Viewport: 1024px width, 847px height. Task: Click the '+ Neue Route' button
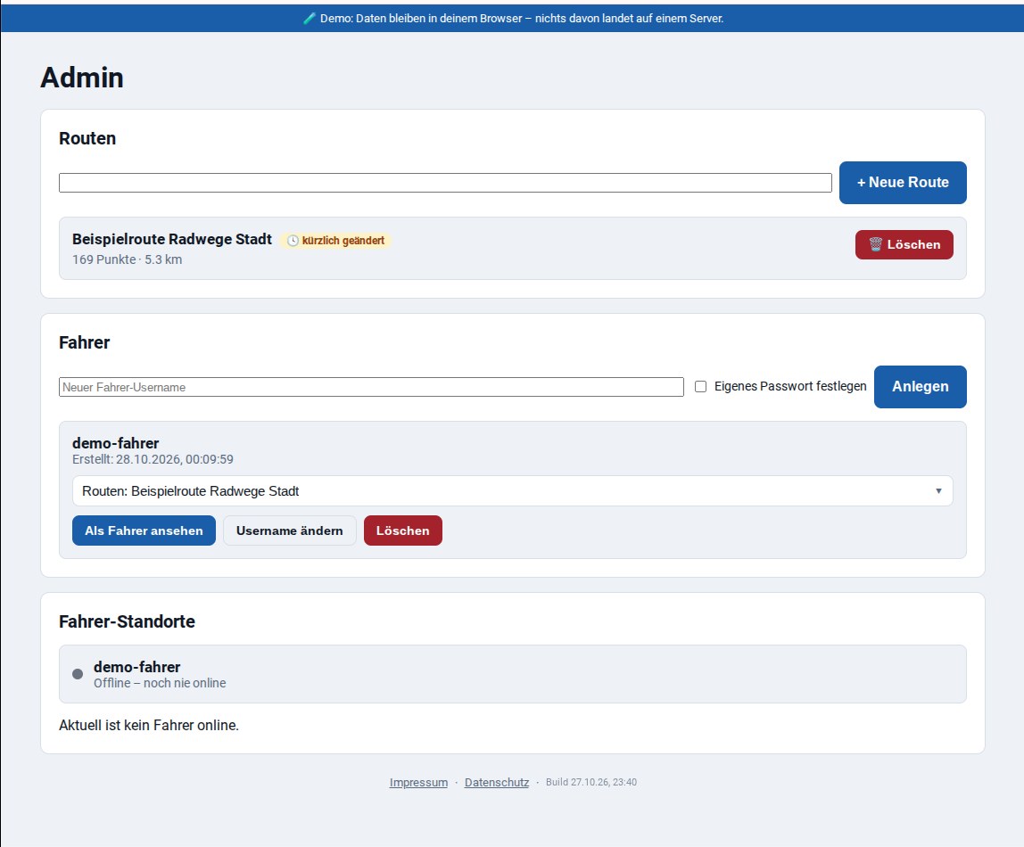[903, 183]
